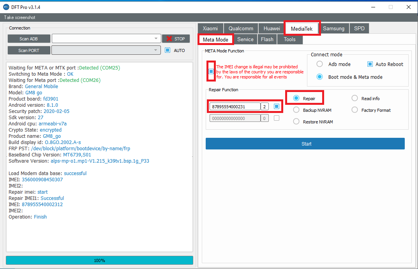Open the COM port dropdown list
This screenshot has height=269, width=418.
point(156,50)
